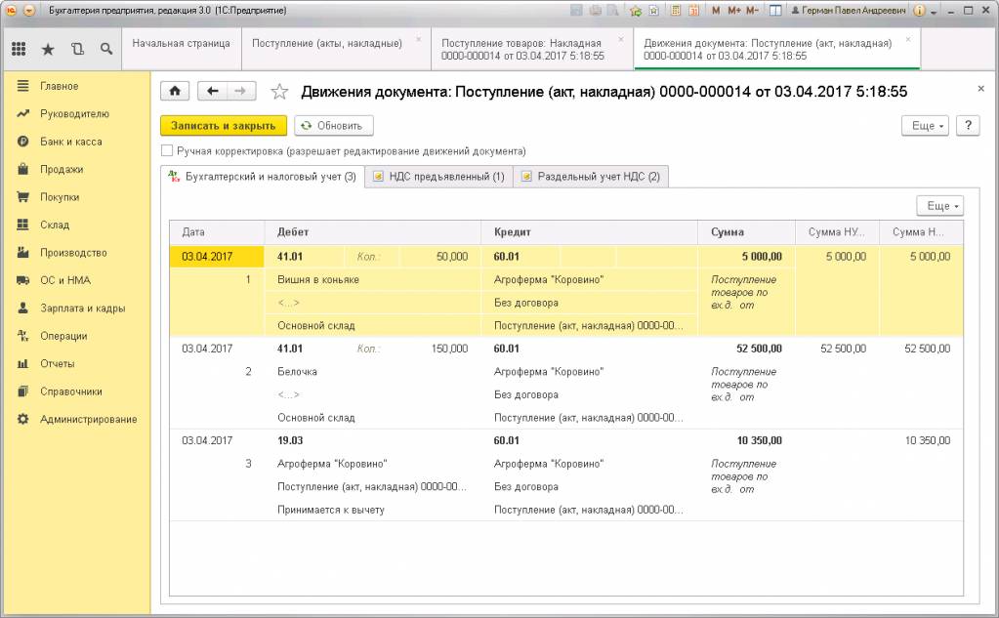The width and height of the screenshot is (999, 618).
Task: Toggle the window layout panels icon
Action: pos(775,11)
